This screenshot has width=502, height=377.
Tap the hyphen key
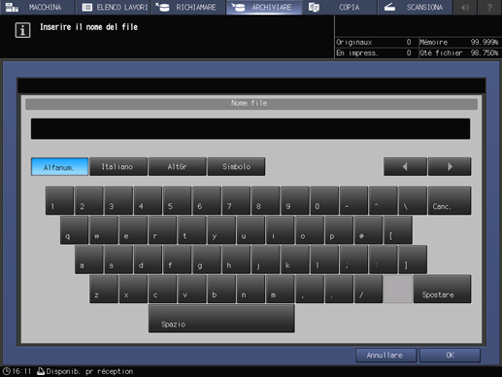[x=354, y=200]
